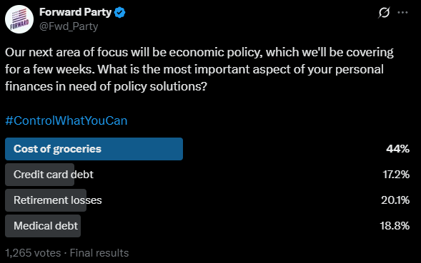Open the three-dot more options menu
Viewport: 421px width, 263px height.
[x=402, y=12]
